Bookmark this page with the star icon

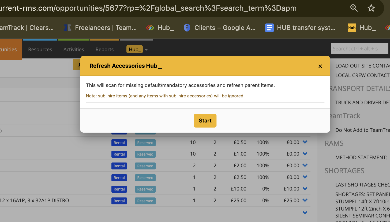371,8
